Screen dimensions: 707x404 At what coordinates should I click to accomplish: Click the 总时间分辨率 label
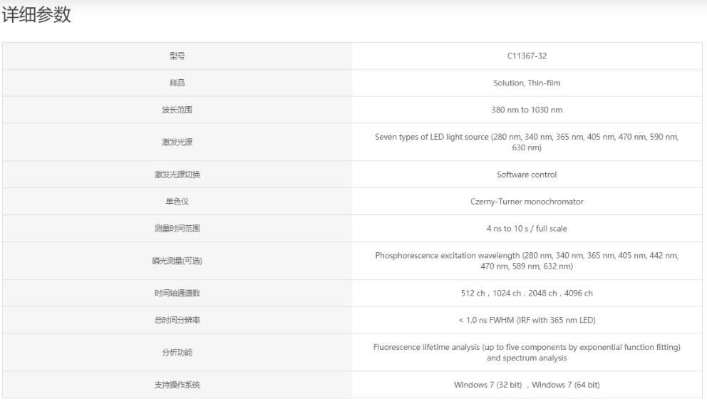click(x=177, y=320)
